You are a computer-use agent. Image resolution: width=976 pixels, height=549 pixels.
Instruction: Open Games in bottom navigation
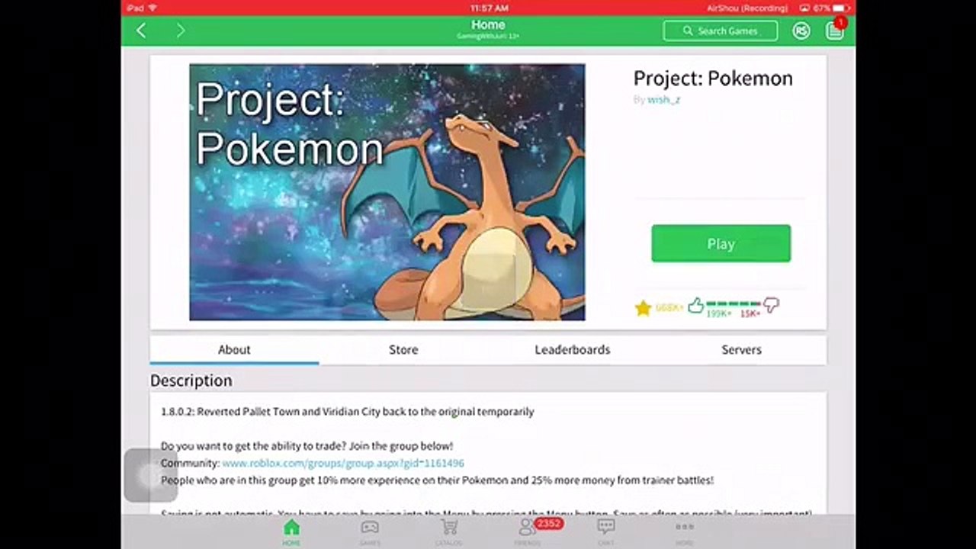[370, 531]
